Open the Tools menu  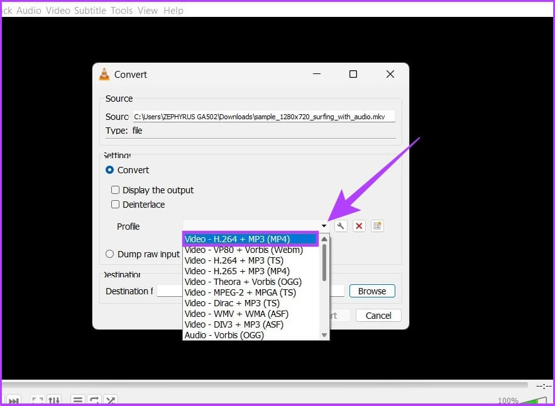coord(122,11)
